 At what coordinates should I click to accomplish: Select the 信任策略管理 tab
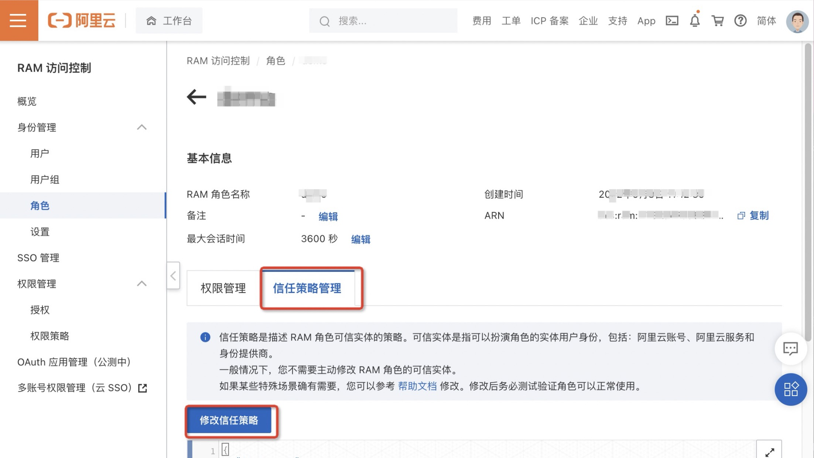pyautogui.click(x=307, y=288)
